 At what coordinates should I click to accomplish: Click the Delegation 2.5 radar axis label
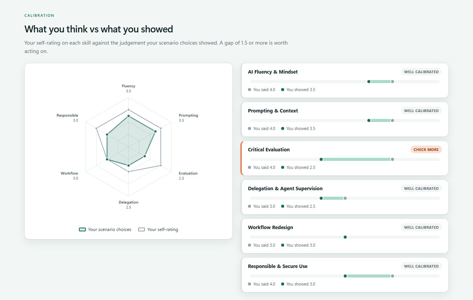[129, 205]
